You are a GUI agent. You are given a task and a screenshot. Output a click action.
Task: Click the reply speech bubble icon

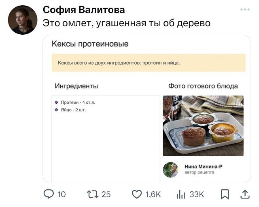[49, 194]
